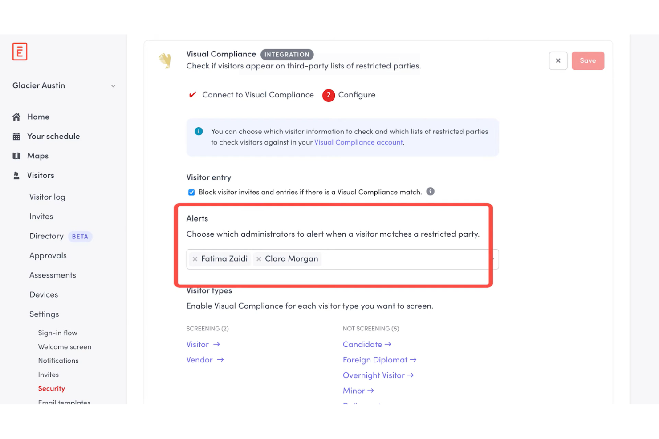The width and height of the screenshot is (659, 439).
Task: Open Invites under Visitors
Action: tap(41, 217)
